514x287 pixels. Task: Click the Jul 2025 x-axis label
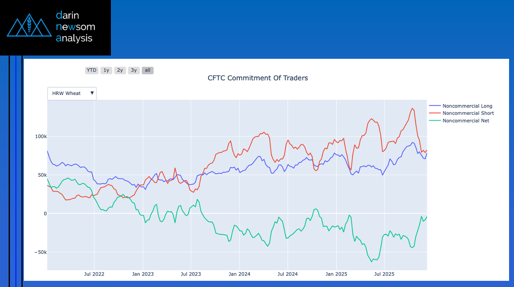(384, 274)
